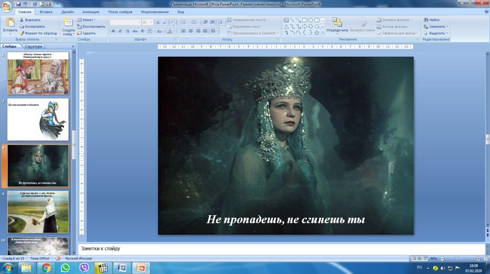Image resolution: width=490 pixels, height=274 pixels.
Task: Click the Redo icon in quick access toolbar
Action: point(35,4)
